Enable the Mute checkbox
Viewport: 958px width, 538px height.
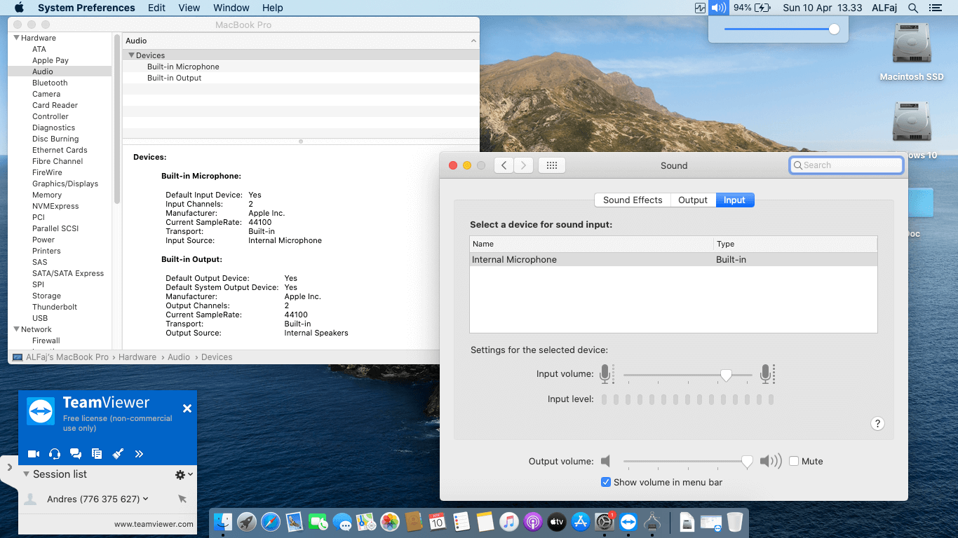(794, 461)
